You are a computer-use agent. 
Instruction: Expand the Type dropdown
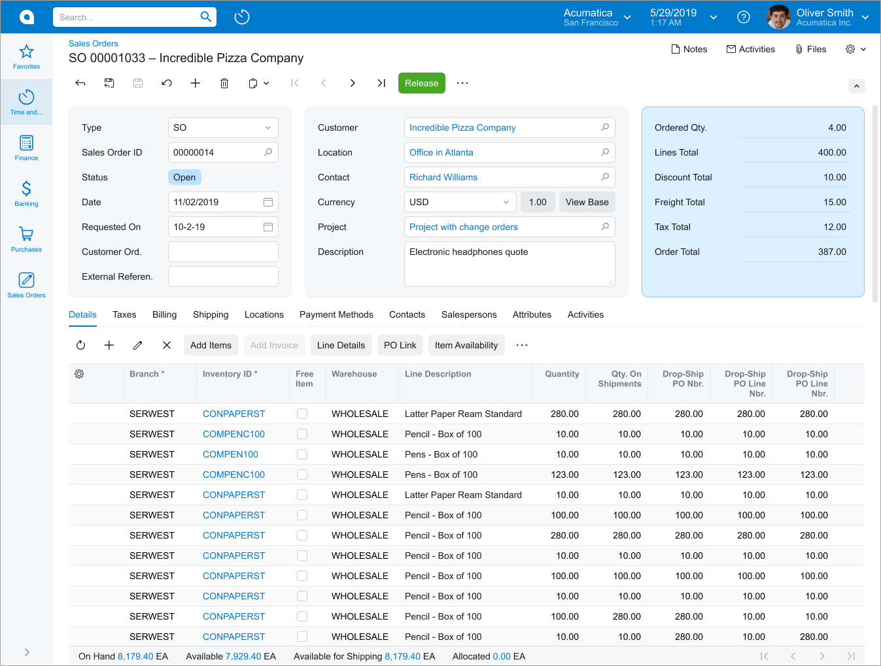268,127
